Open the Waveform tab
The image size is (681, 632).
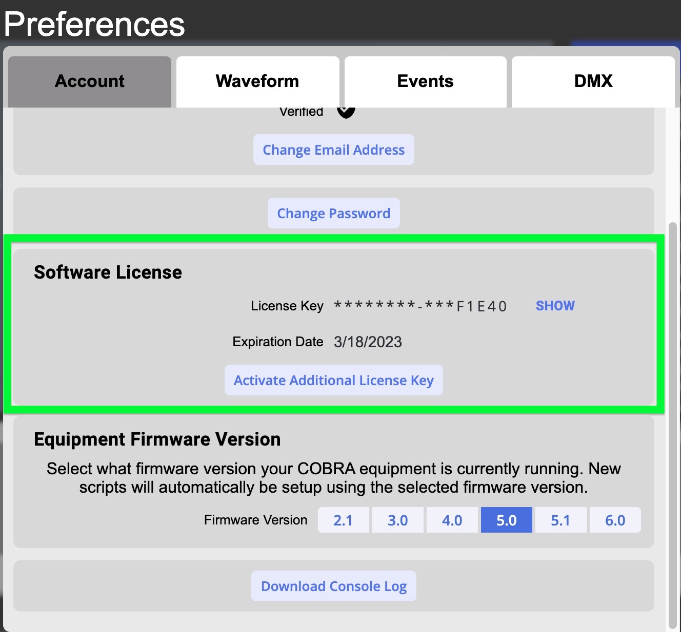257,81
